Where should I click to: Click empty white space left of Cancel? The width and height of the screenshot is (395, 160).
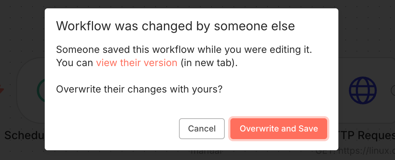115,129
